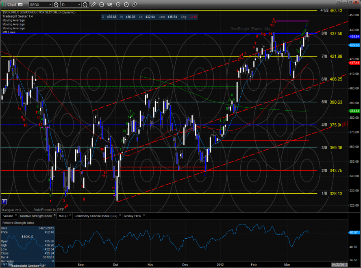The image size is (361, 268).
Task: Click the 417.44 red axis price marker
Action: [x=354, y=63]
